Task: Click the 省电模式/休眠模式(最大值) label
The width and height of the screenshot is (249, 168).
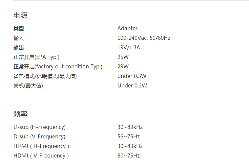Action: [45, 76]
